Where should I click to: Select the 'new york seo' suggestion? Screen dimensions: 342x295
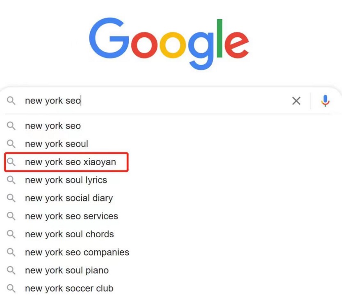53,126
